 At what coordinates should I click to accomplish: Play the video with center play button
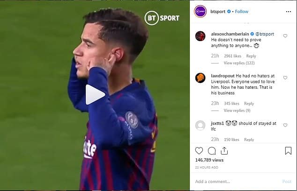tap(95, 94)
